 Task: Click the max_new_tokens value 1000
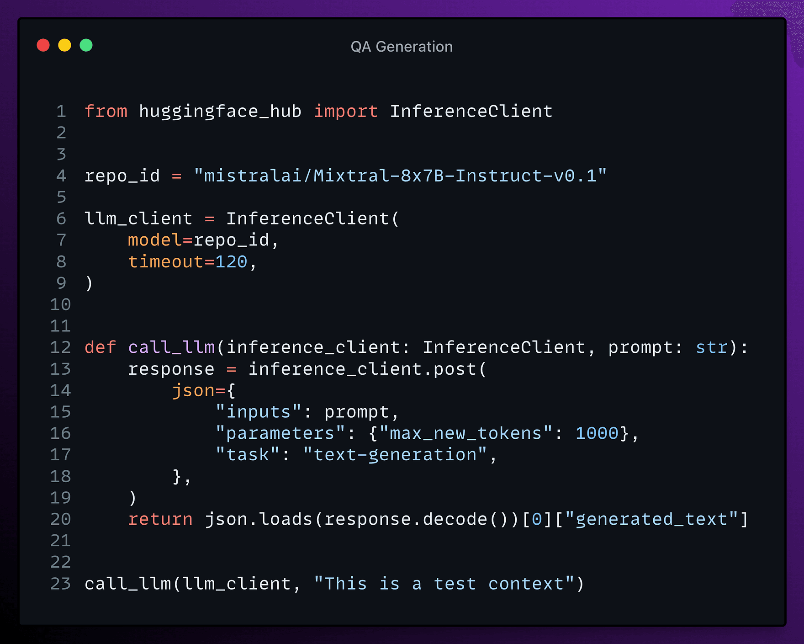(x=597, y=433)
